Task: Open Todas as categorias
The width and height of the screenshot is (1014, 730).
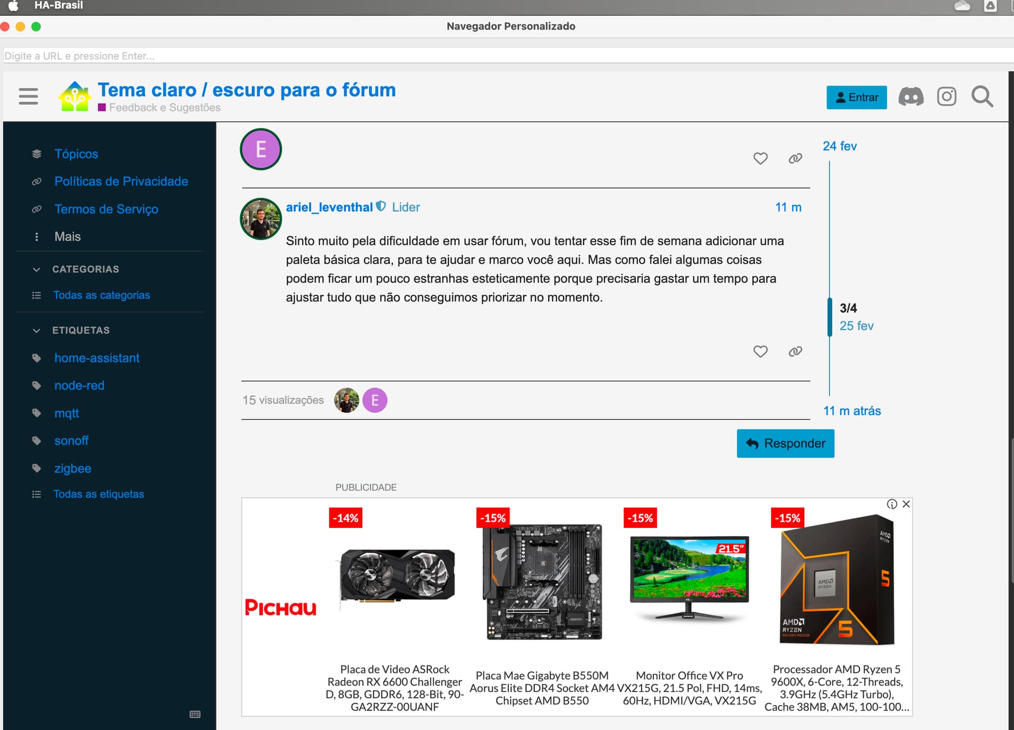Action: (x=101, y=295)
